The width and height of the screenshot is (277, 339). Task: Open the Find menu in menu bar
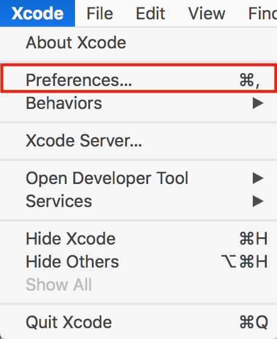click(262, 13)
